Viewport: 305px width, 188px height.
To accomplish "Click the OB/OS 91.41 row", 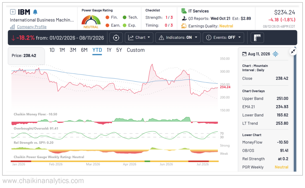I will (265, 151).
